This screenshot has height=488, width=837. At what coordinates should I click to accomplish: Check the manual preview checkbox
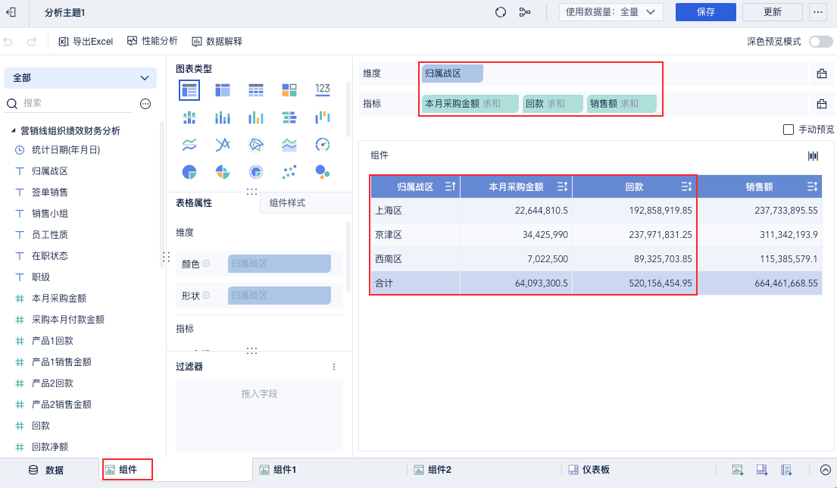coord(789,130)
